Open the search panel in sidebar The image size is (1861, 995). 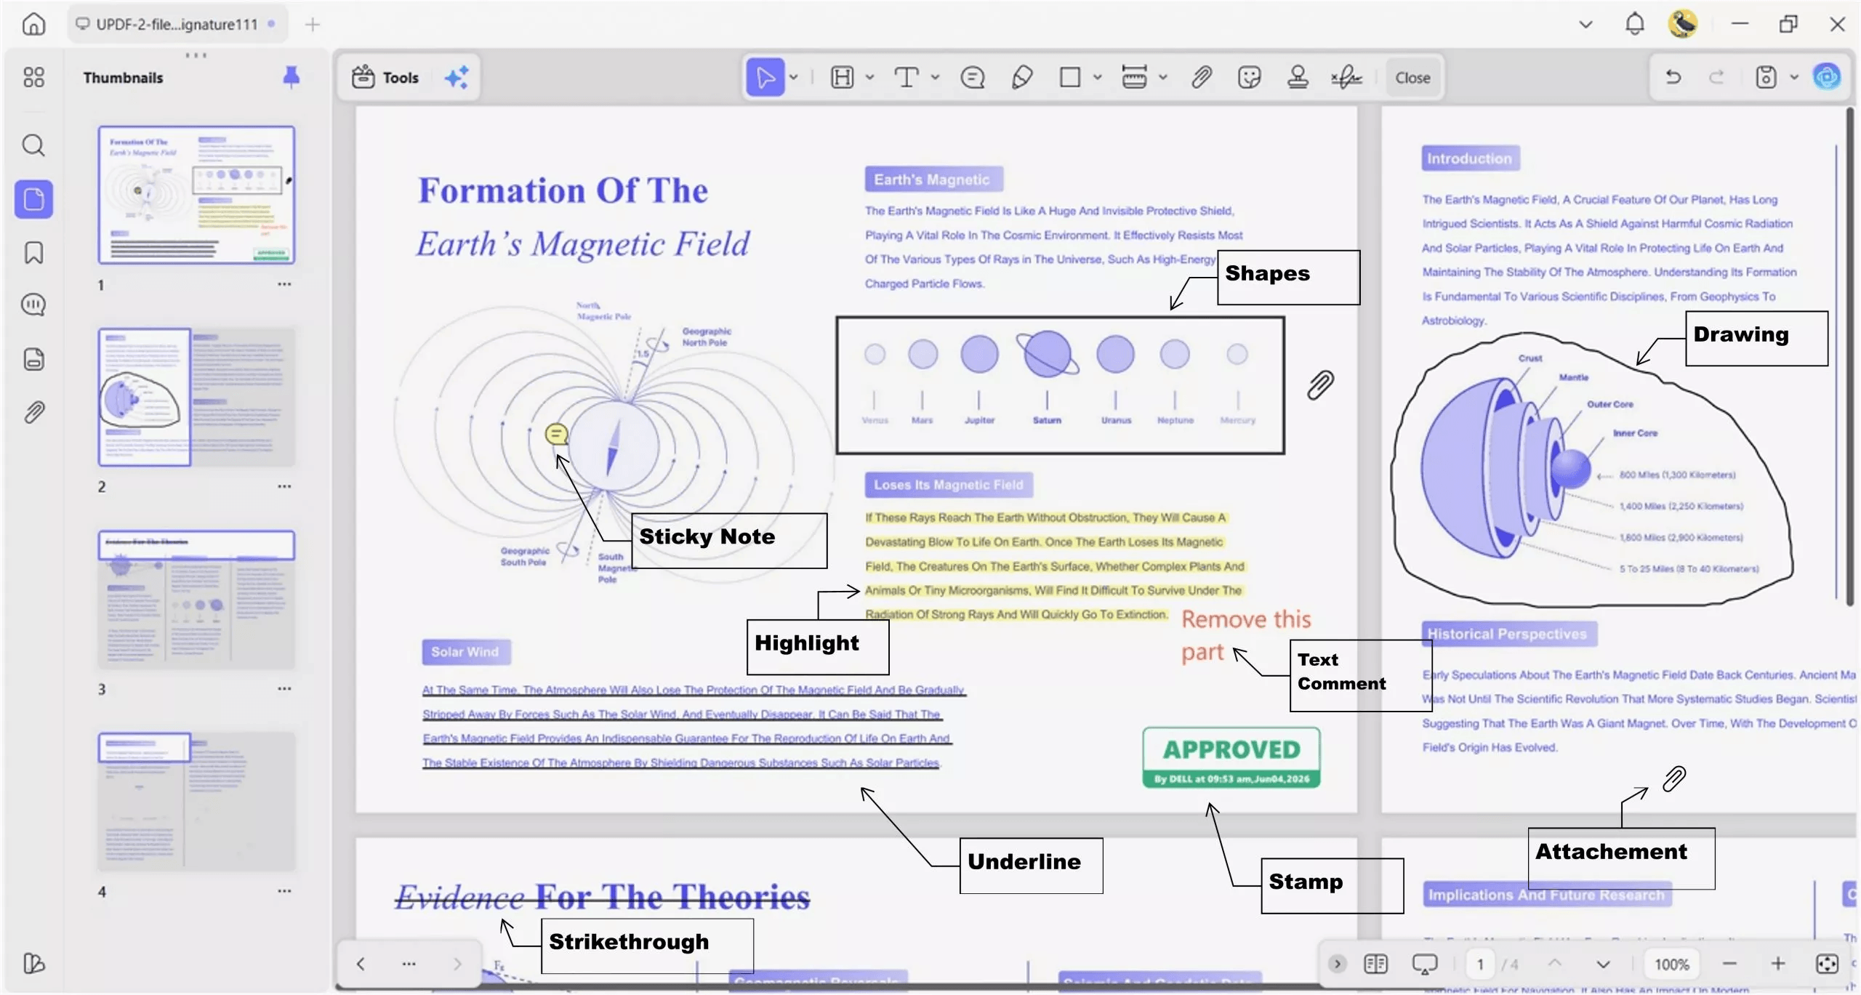pyautogui.click(x=33, y=145)
